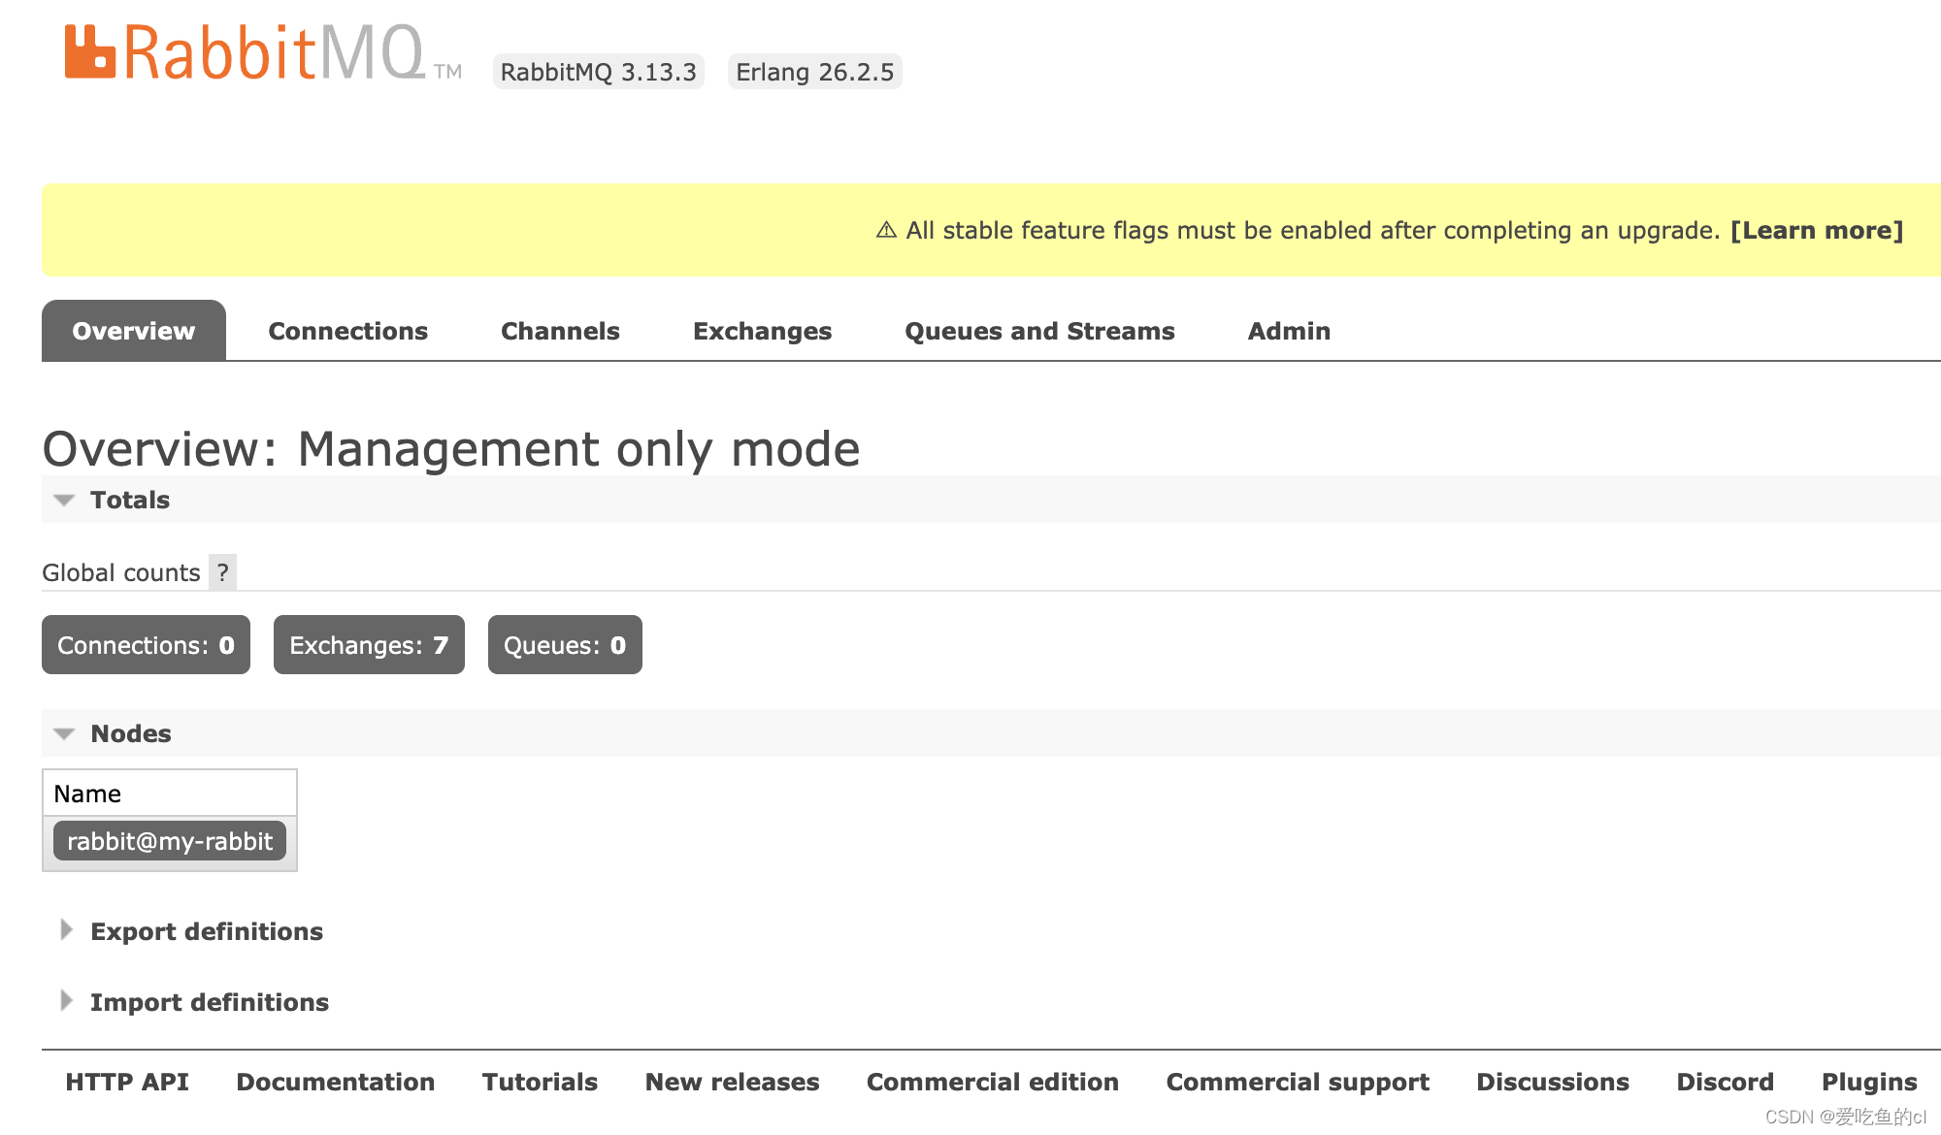
Task: Click the Exchanges: 7 count button
Action: tap(369, 645)
